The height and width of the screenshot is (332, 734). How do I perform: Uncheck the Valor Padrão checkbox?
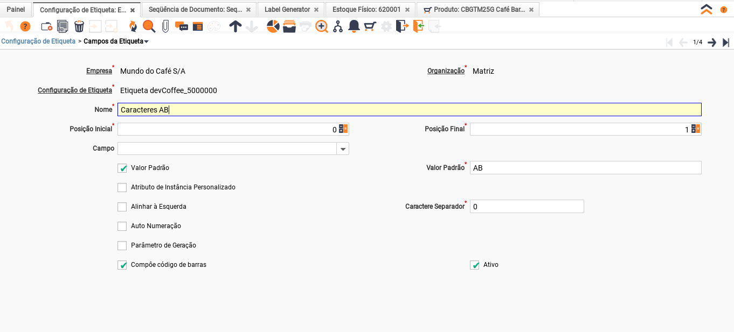click(x=122, y=168)
